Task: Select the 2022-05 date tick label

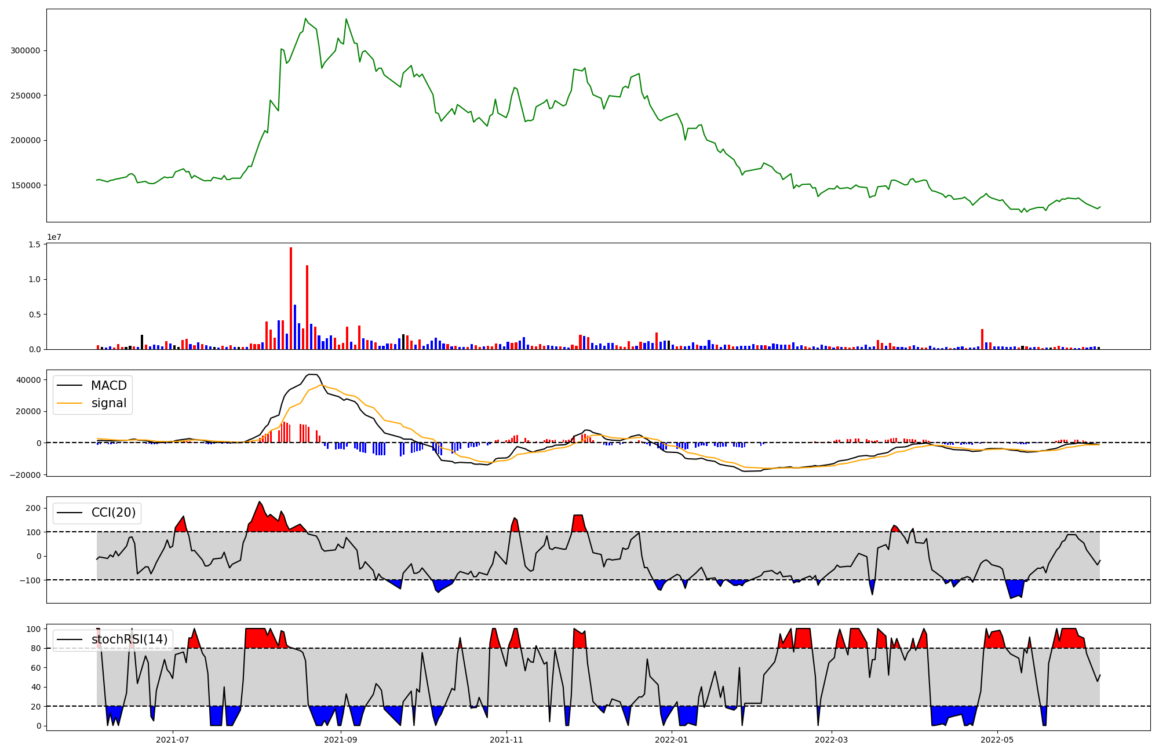Action: click(x=997, y=740)
